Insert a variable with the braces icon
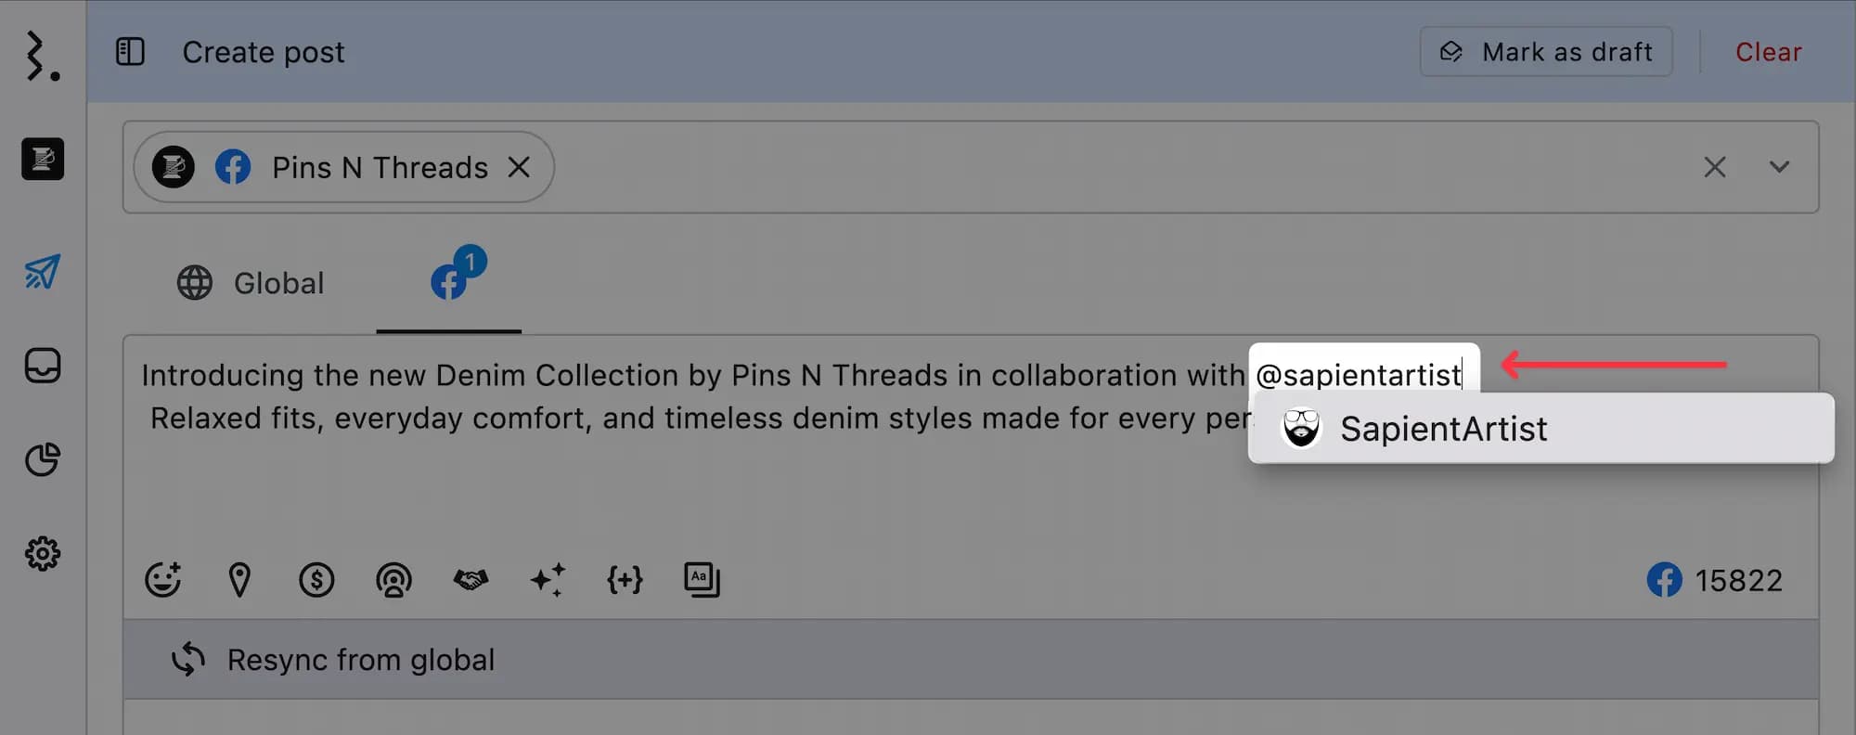The width and height of the screenshot is (1856, 735). tap(625, 580)
